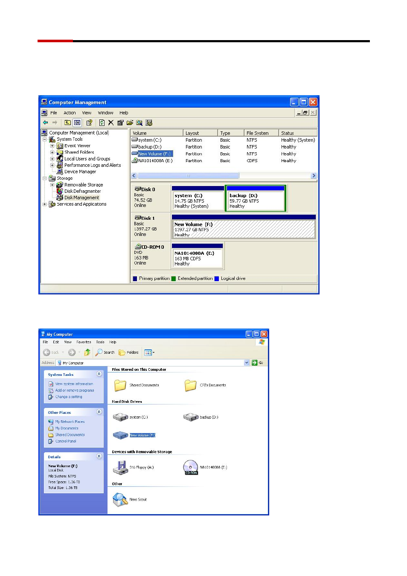407x576 pixels.
Task: Open the Tools menu in My Computer
Action: pyautogui.click(x=100, y=342)
